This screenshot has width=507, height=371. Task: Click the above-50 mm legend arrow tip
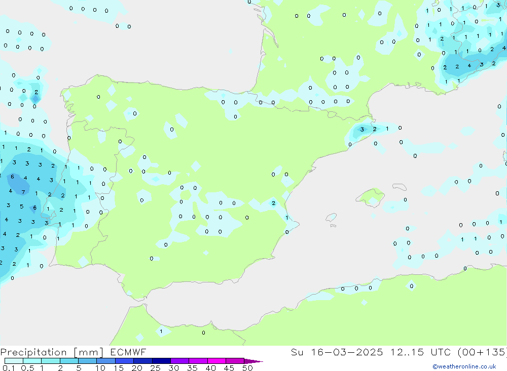[253, 361]
